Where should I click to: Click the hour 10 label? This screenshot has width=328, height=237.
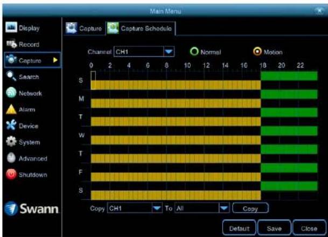187,66
